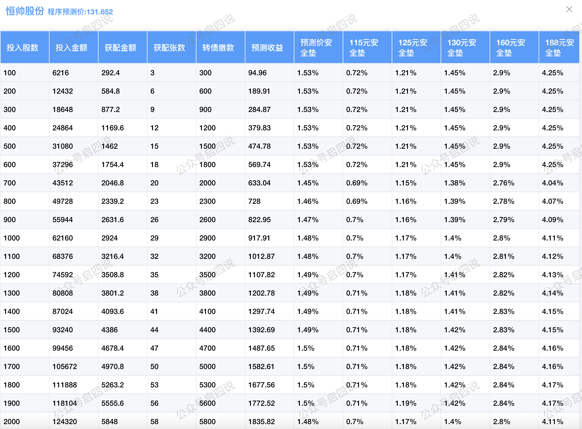Click the 160元安全垫 column header
This screenshot has width=582, height=429.
[511, 47]
